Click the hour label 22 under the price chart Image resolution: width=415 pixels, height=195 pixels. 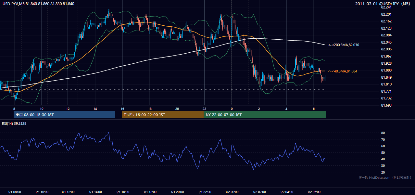[204, 109]
